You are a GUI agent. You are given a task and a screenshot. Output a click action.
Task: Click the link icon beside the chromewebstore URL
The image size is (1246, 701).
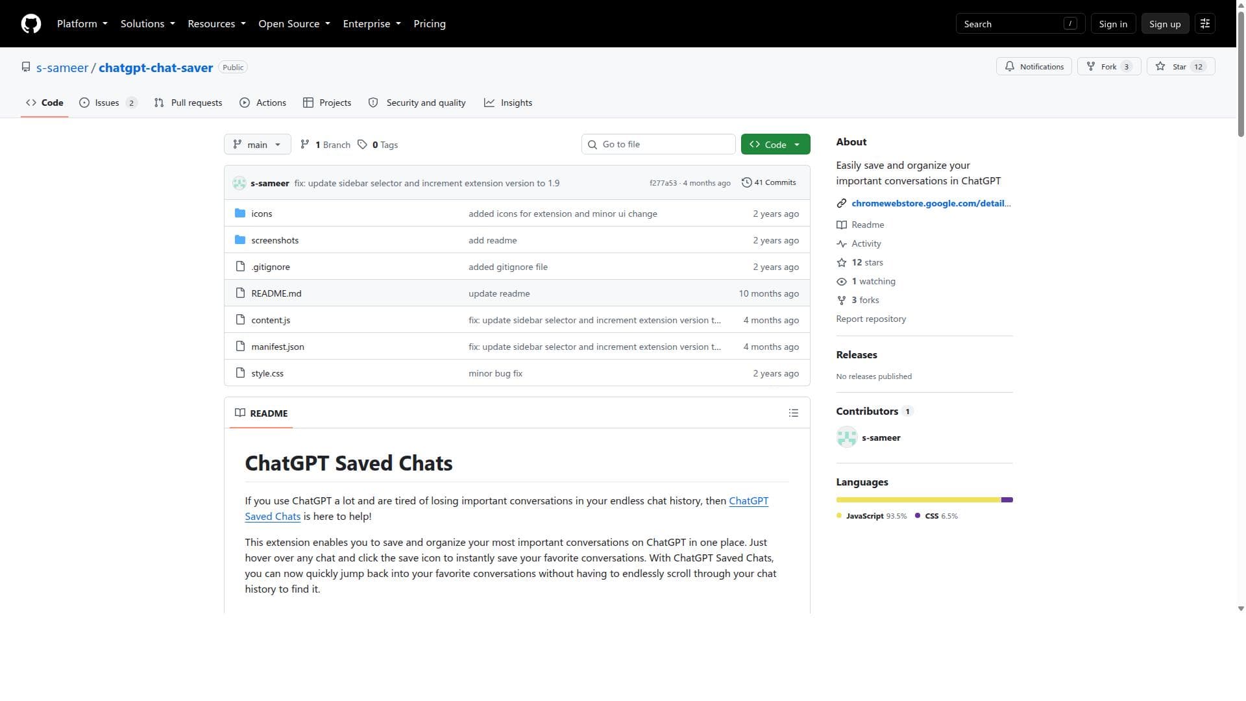[842, 204]
